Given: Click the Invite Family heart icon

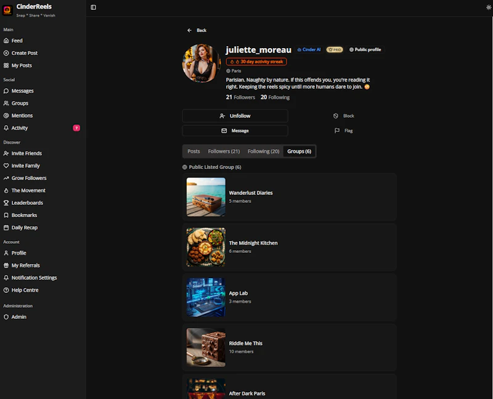Looking at the screenshot, I should pos(6,165).
